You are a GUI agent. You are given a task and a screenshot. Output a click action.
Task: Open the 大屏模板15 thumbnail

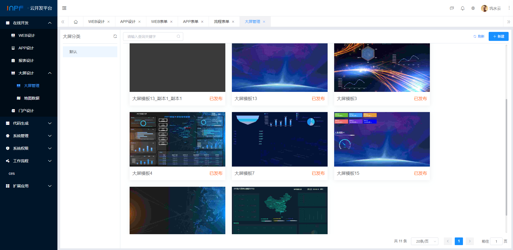pyautogui.click(x=382, y=139)
